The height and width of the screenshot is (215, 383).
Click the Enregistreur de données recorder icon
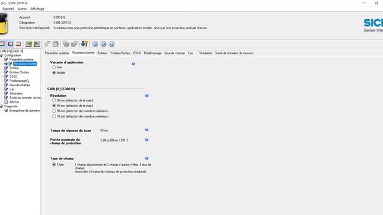click(6, 110)
